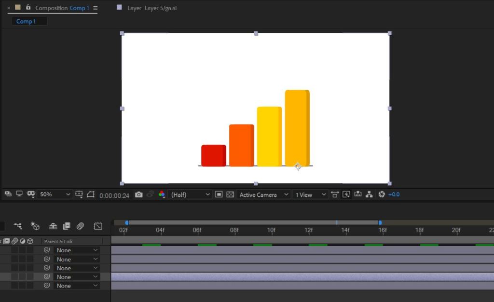Open the Composition Flowchart icon in viewer bar
494x302 pixels.
369,194
